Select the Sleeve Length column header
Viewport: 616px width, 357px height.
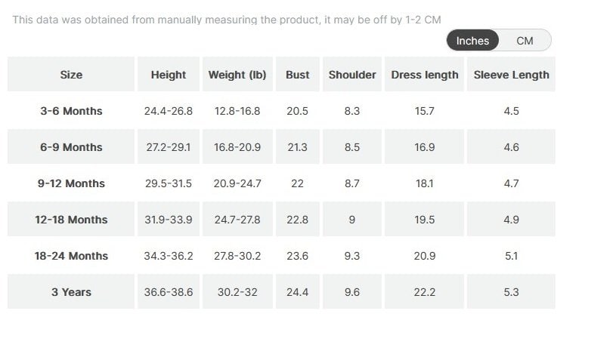(x=511, y=75)
